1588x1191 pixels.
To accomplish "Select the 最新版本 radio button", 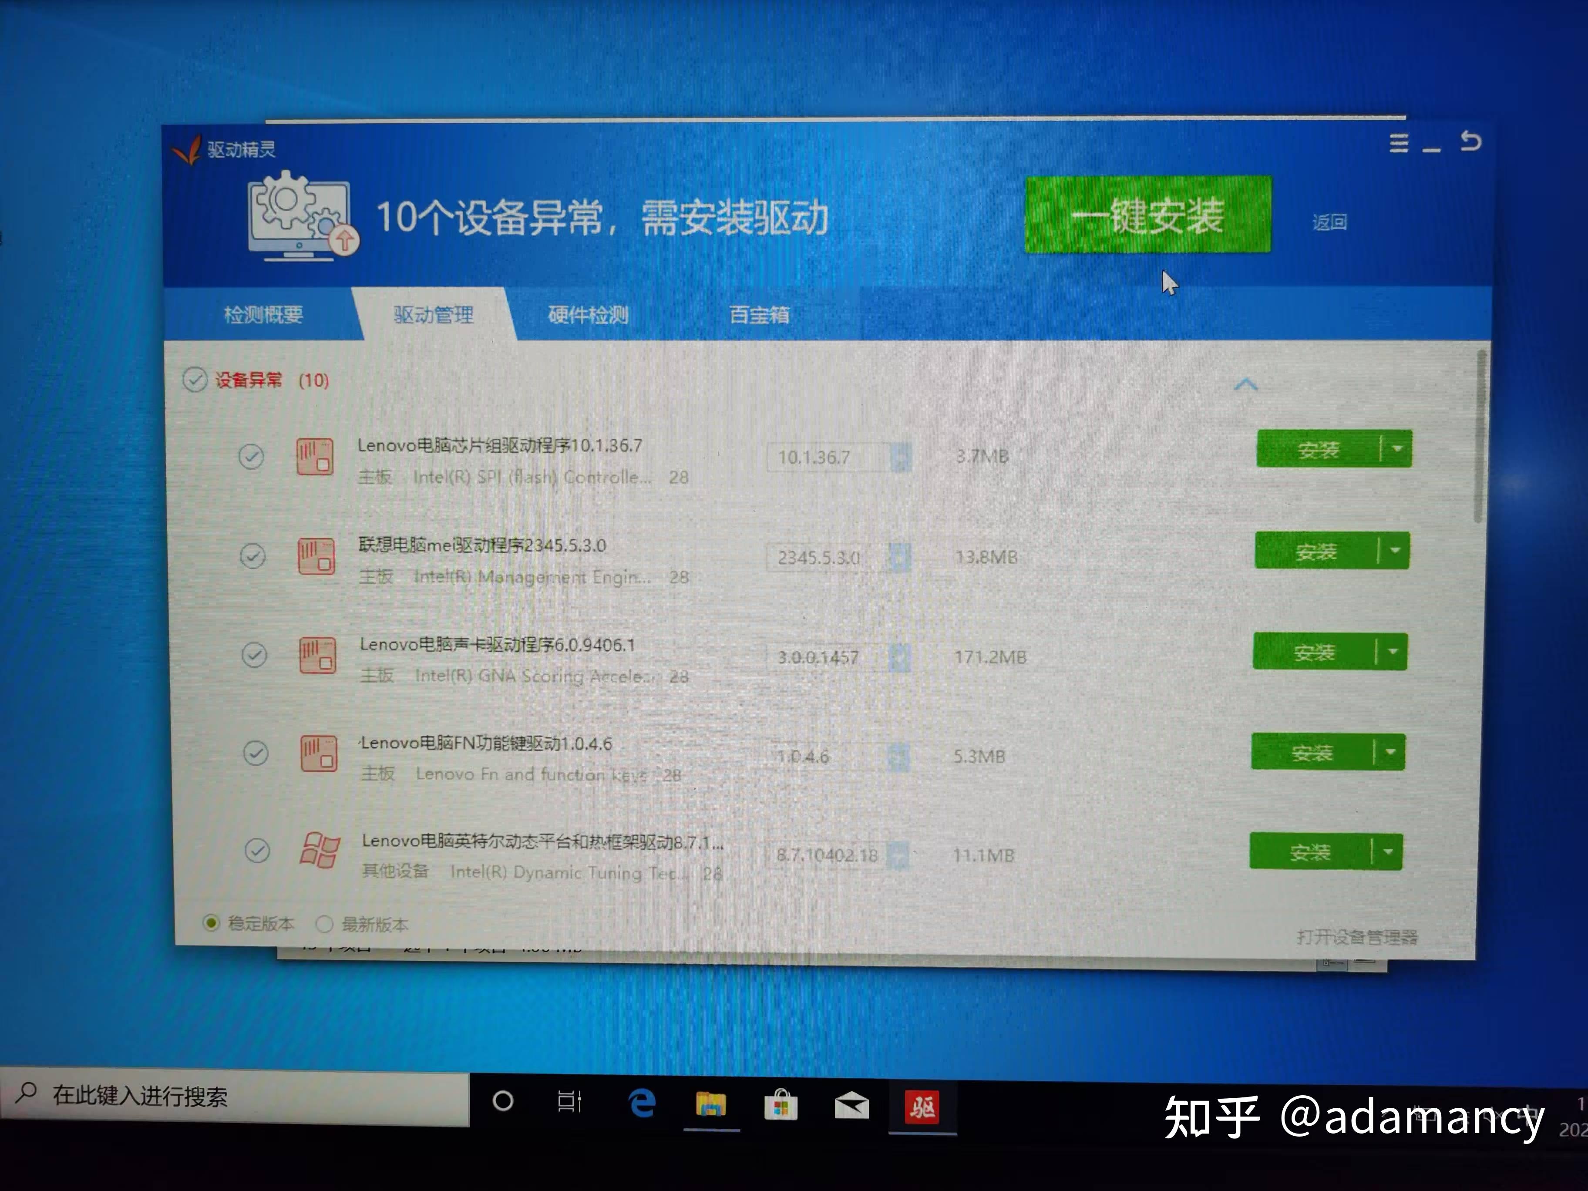I will (x=324, y=924).
